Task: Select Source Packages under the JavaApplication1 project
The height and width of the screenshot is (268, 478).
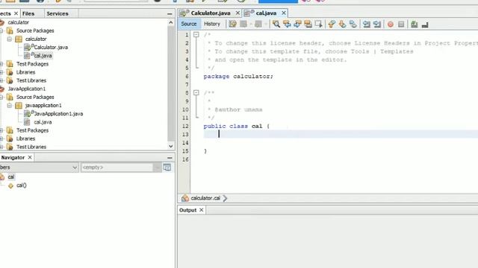Action: [x=35, y=97]
